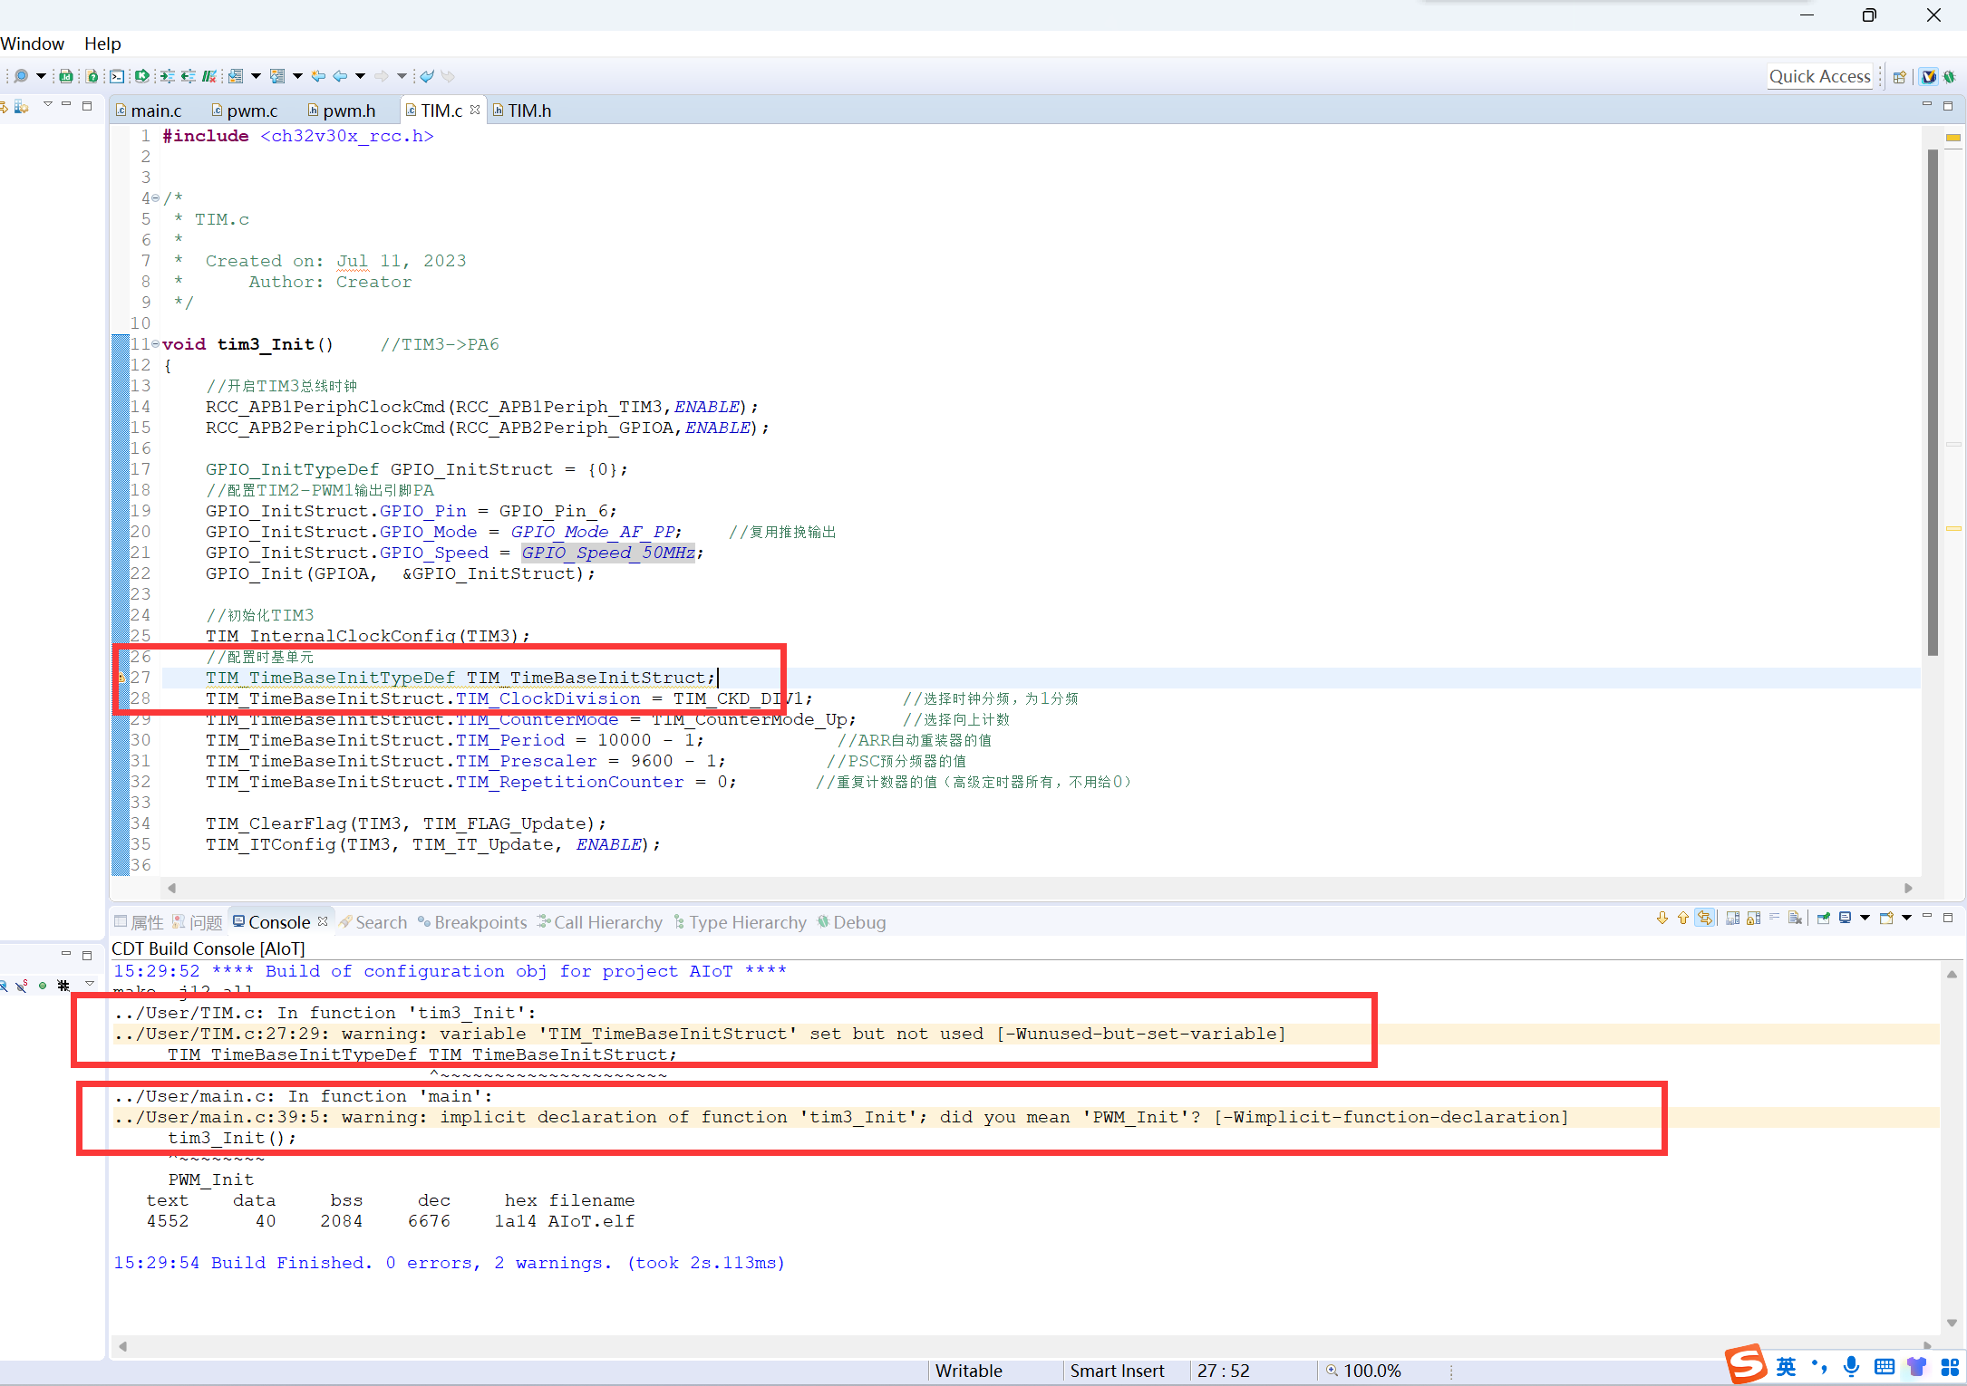Switch to the main.c editor tab
Screen dimensions: 1967x1386
point(150,111)
